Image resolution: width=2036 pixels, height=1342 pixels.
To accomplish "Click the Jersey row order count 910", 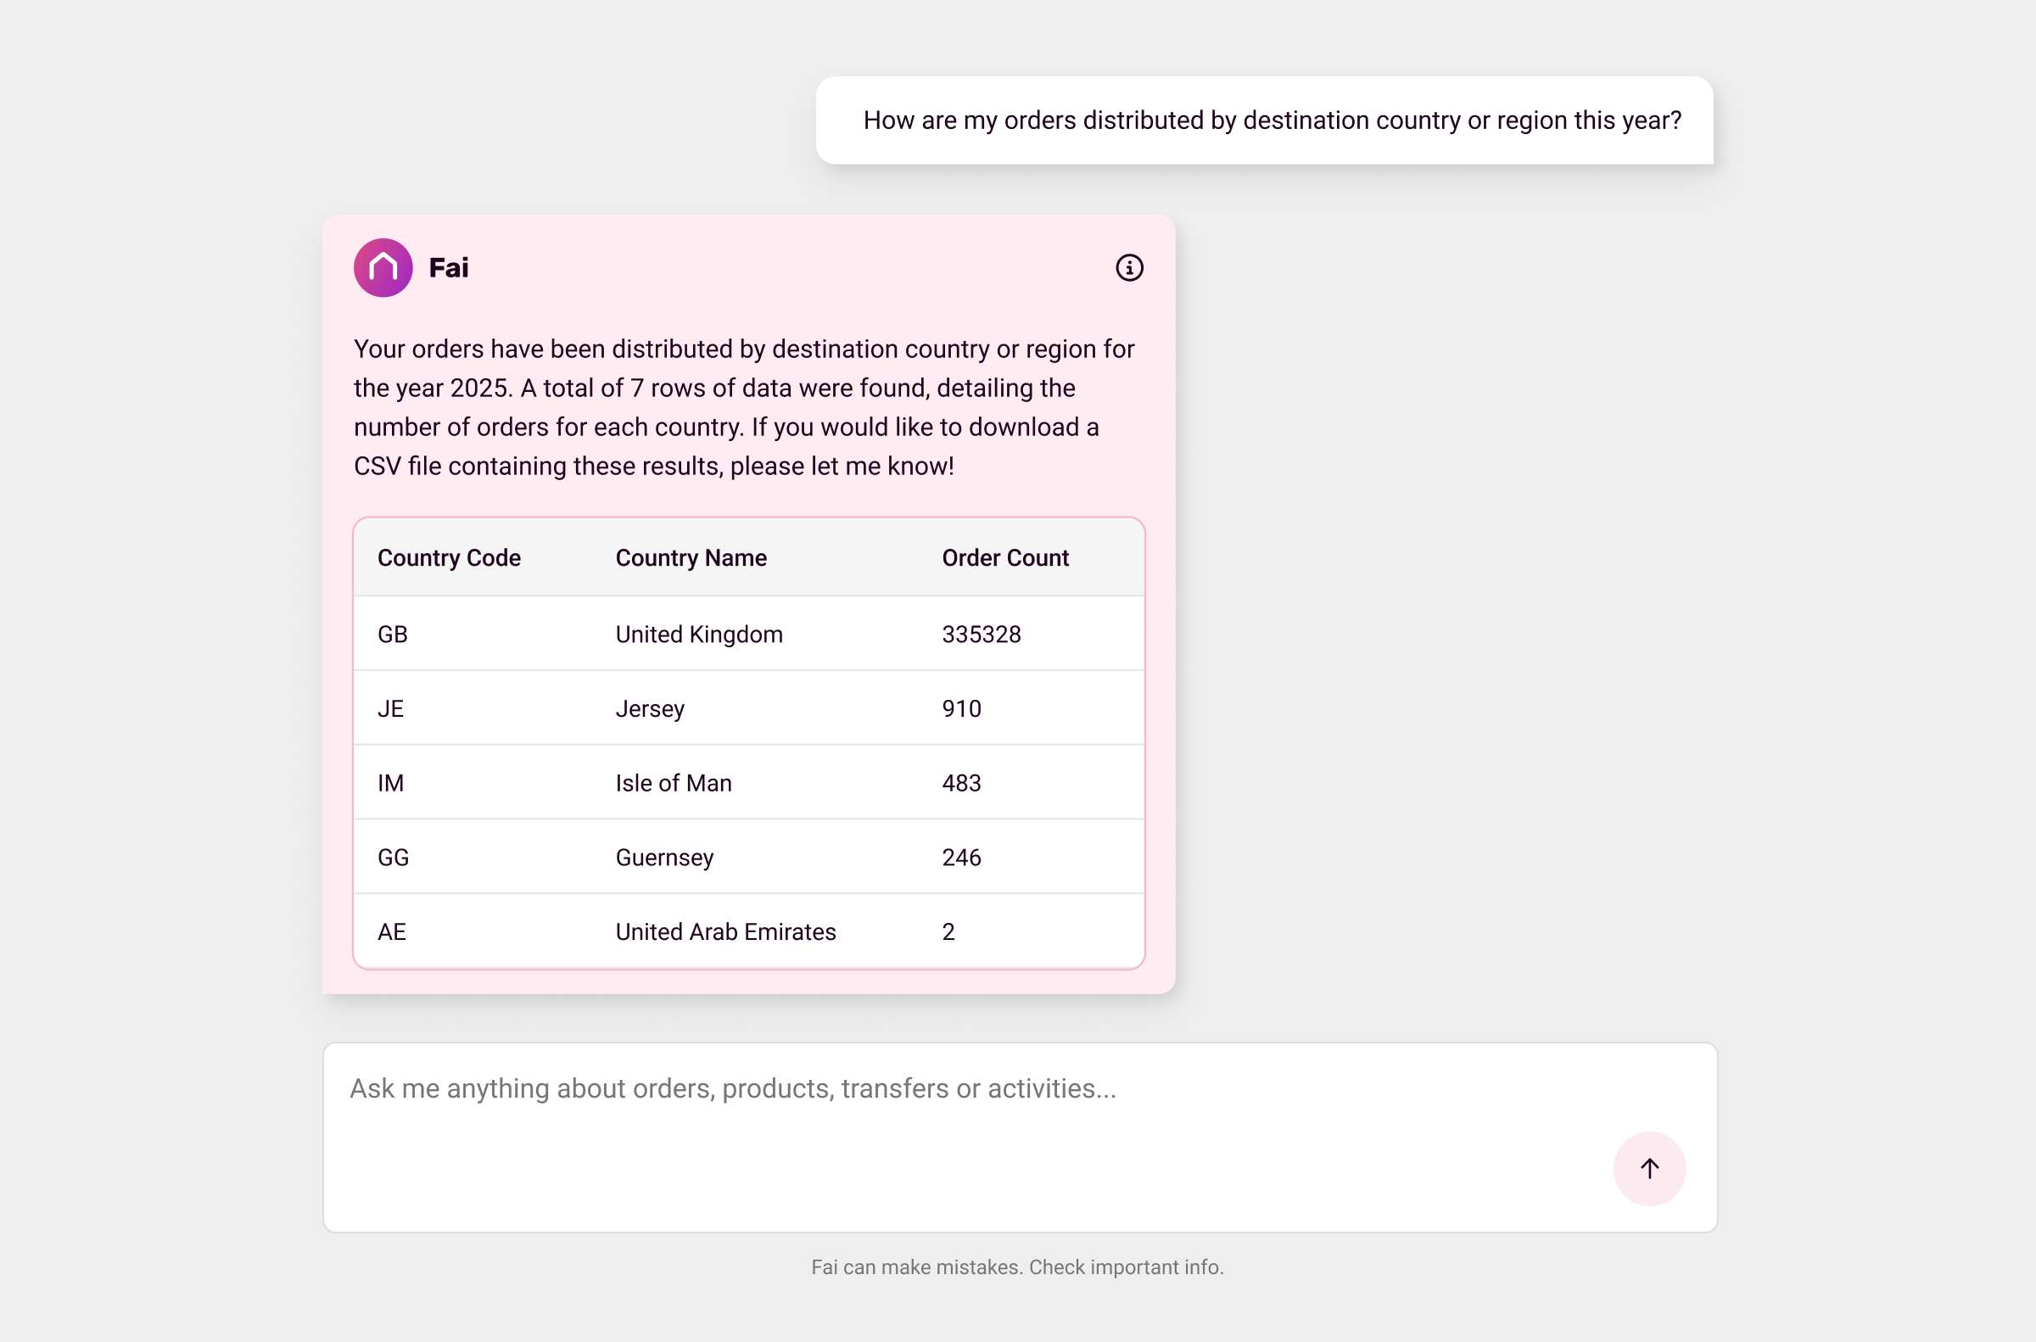I will tap(961, 707).
